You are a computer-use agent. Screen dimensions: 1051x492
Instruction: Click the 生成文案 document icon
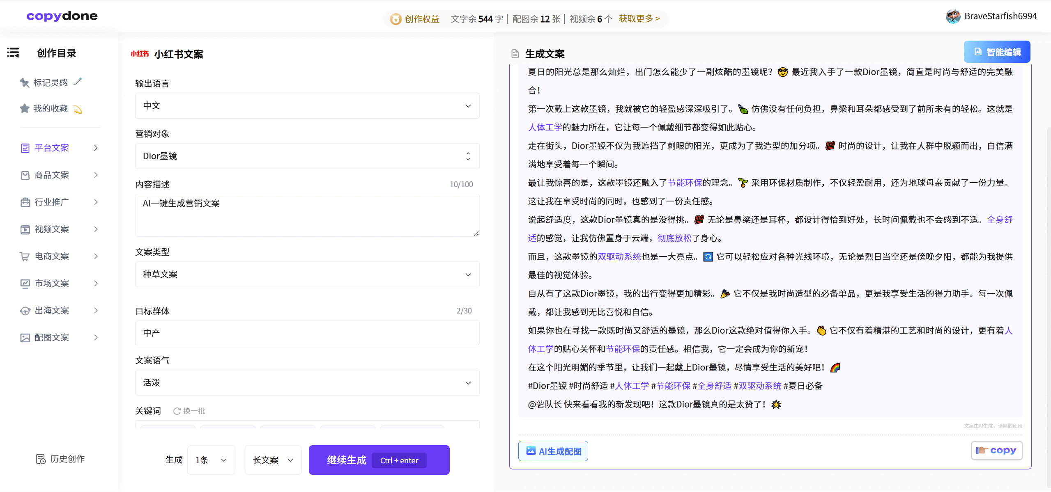point(515,54)
